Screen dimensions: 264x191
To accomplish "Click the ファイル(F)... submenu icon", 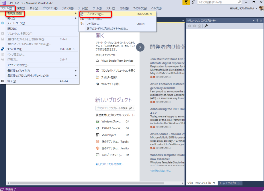I will click(82, 24).
